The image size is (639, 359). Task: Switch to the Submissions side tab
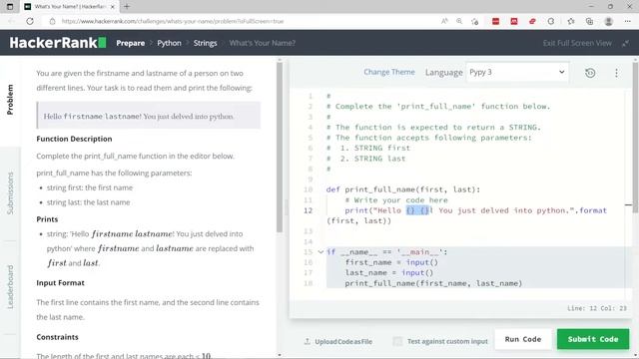point(10,193)
